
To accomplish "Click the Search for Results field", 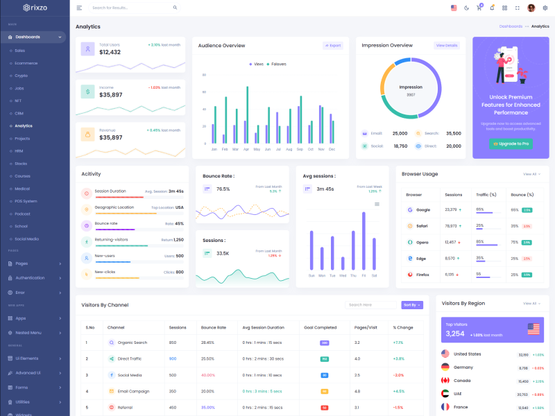I will (130, 8).
